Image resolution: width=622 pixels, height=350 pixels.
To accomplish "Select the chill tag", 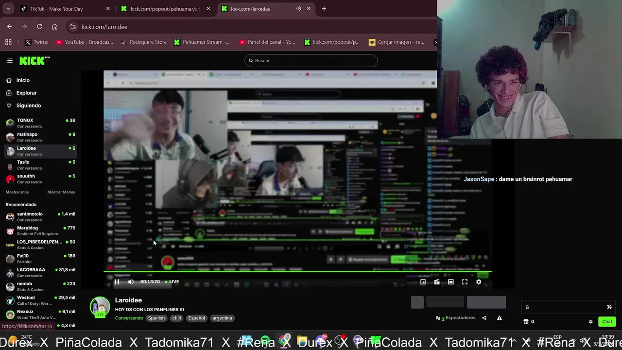I will [x=176, y=318].
